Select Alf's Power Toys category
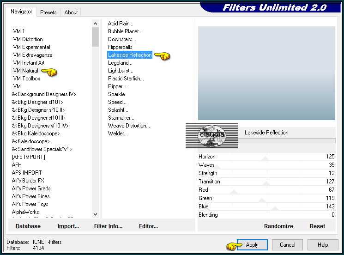The image size is (344, 255). (30, 204)
